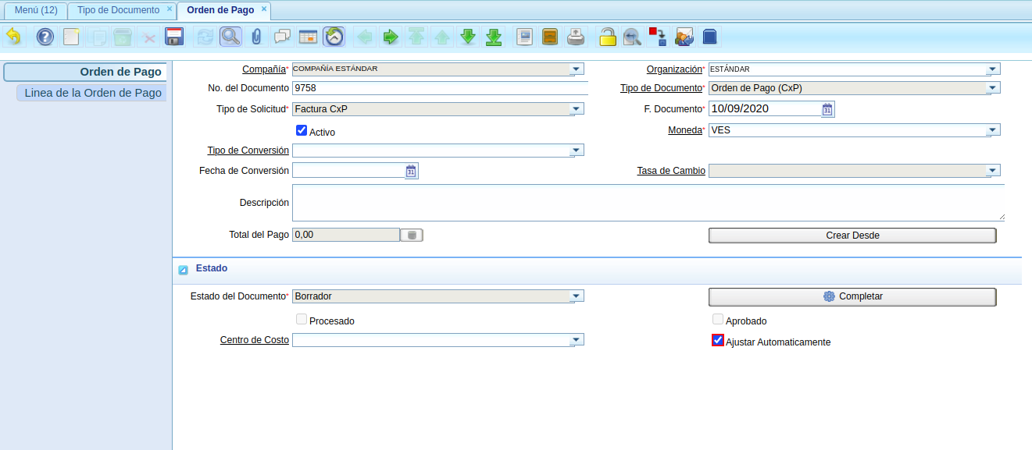Image resolution: width=1032 pixels, height=450 pixels.
Task: Open Help via question mark icon
Action: pos(45,37)
